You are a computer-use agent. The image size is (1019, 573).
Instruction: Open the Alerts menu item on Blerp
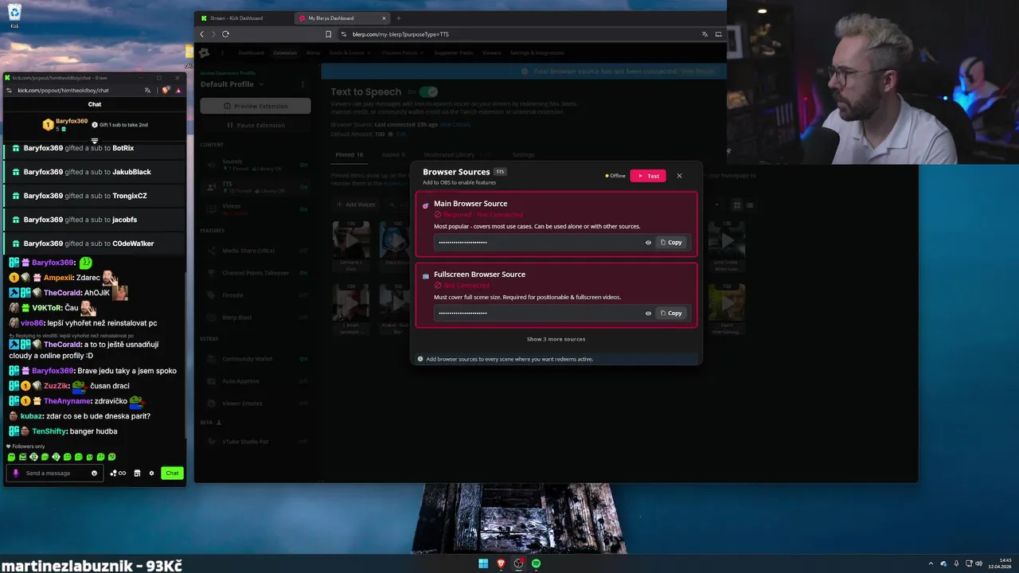click(313, 53)
